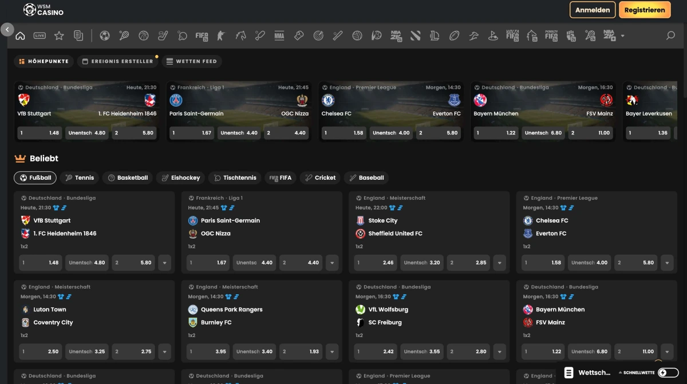
Task: Bet on Luton Town win at 2.50
Action: (x=40, y=351)
